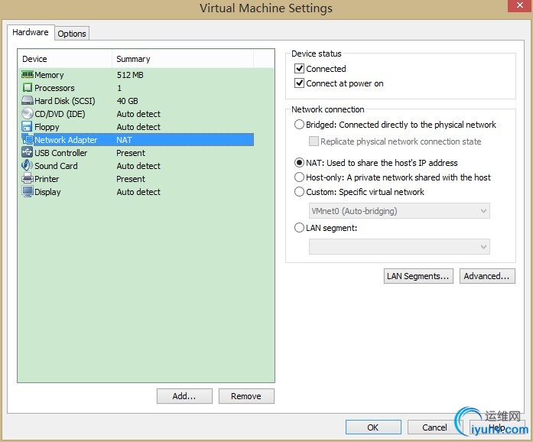The width and height of the screenshot is (533, 442).
Task: Expand the LAN segment dropdown list
Action: point(399,246)
